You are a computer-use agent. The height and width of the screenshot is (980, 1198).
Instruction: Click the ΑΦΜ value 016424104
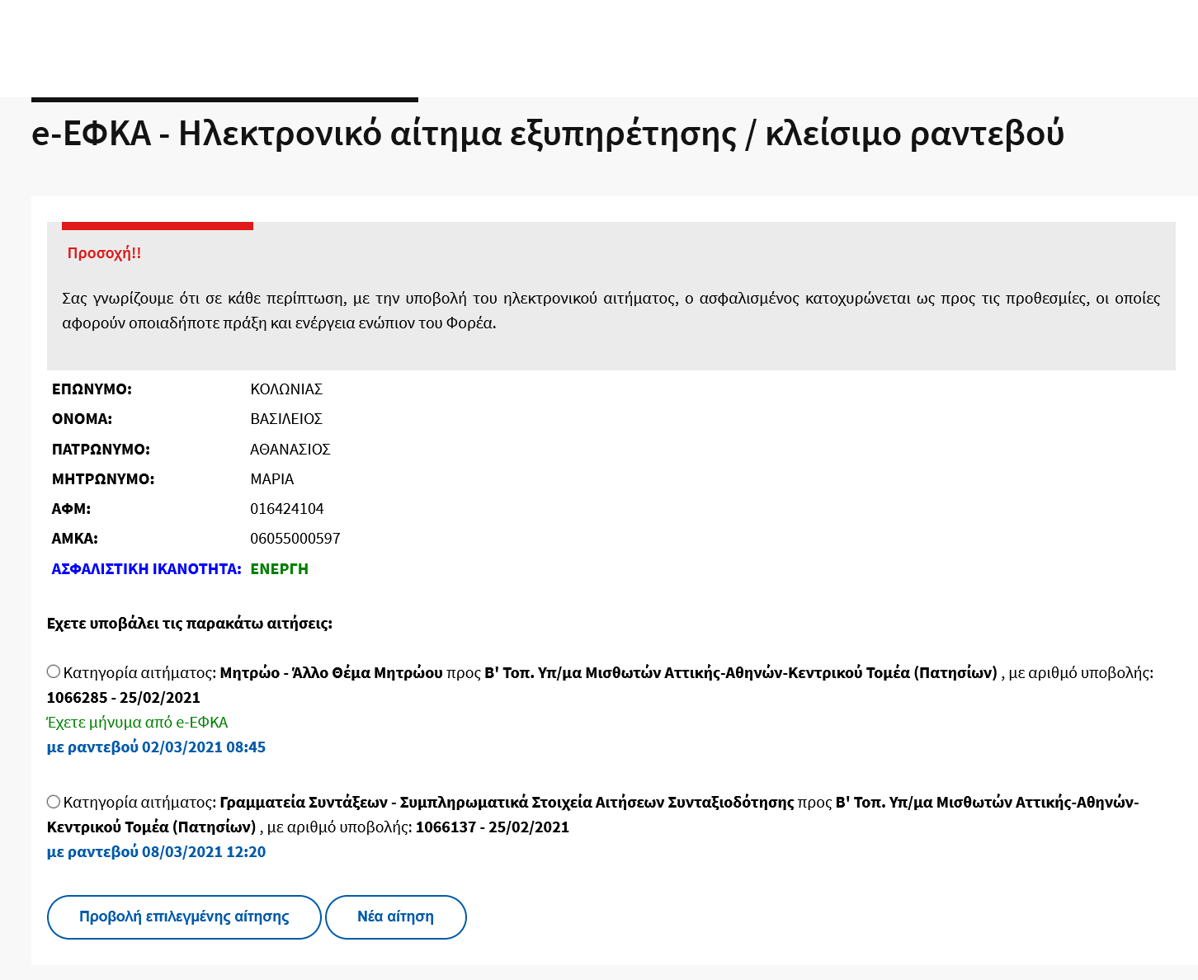point(286,509)
